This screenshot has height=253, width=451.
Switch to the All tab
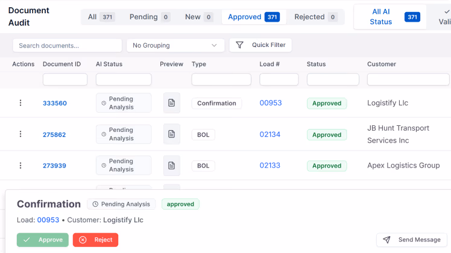(101, 17)
